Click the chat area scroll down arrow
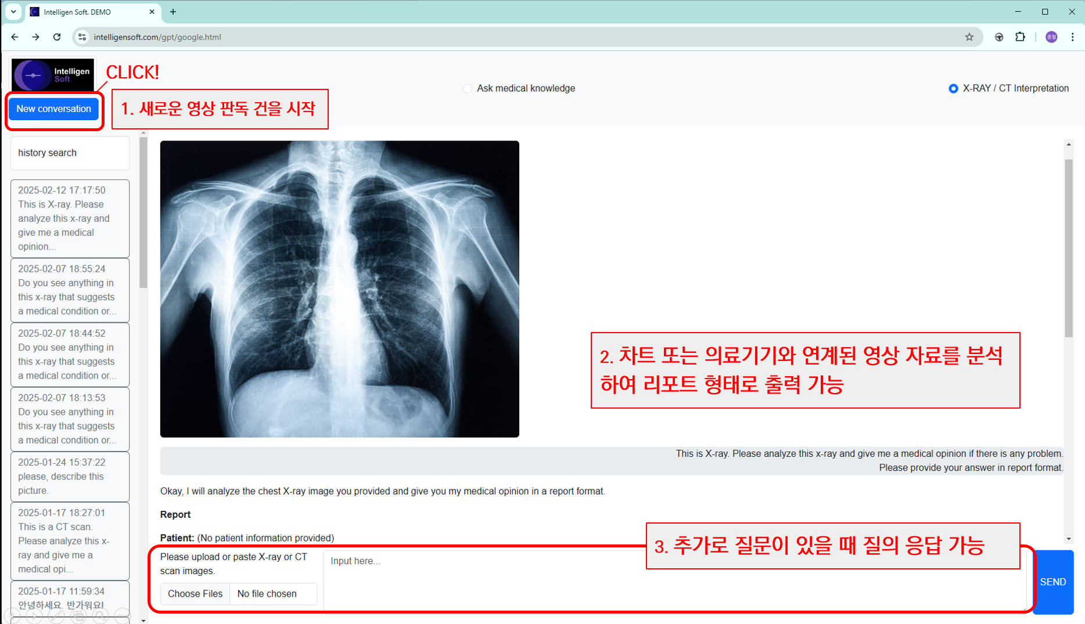 (x=1069, y=539)
